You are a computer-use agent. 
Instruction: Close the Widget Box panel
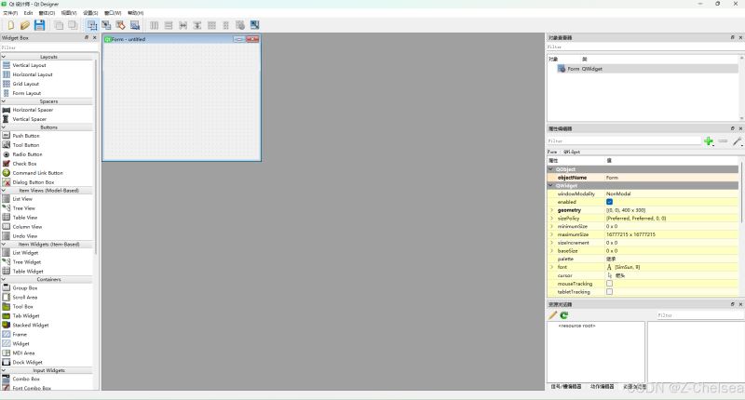pyautogui.click(x=95, y=37)
